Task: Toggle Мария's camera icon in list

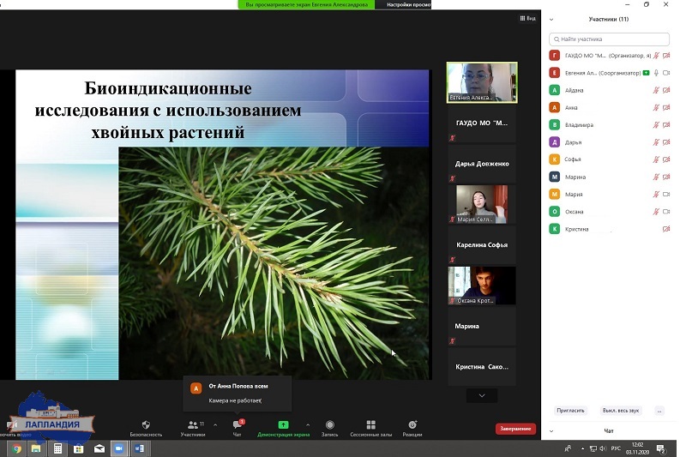Action: [666, 194]
